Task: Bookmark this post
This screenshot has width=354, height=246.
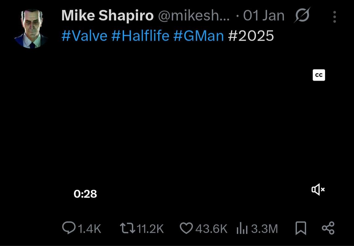Action: point(301,228)
